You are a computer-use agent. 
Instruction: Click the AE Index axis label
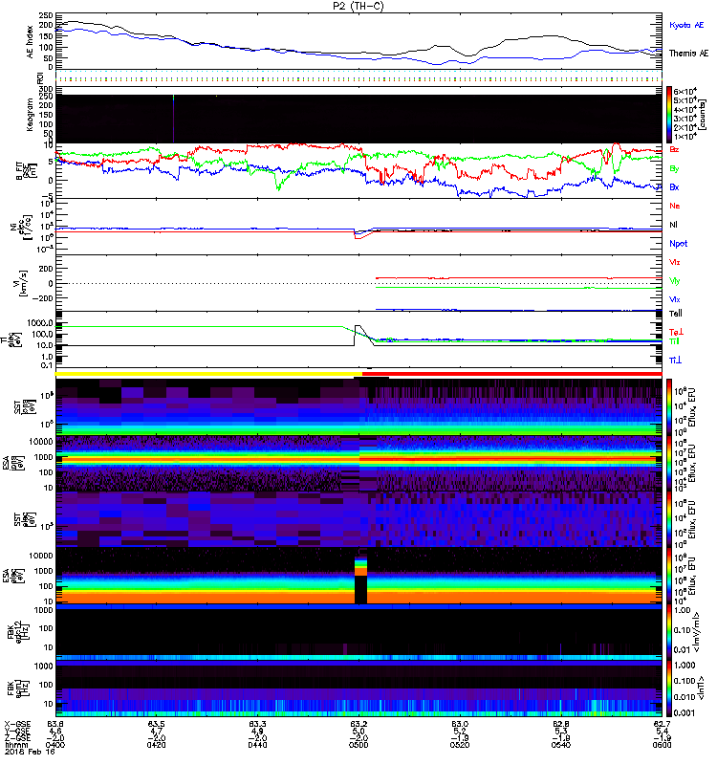pyautogui.click(x=31, y=42)
